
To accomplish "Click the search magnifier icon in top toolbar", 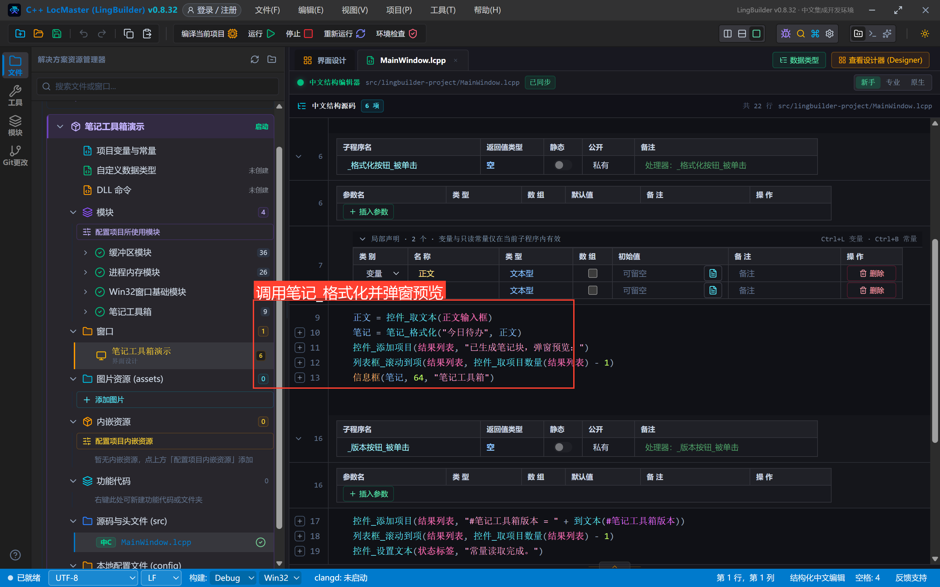I will tap(801, 34).
